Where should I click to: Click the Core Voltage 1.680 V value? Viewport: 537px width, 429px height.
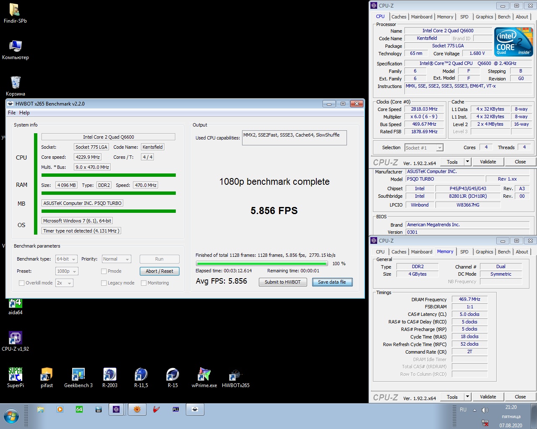click(x=477, y=53)
